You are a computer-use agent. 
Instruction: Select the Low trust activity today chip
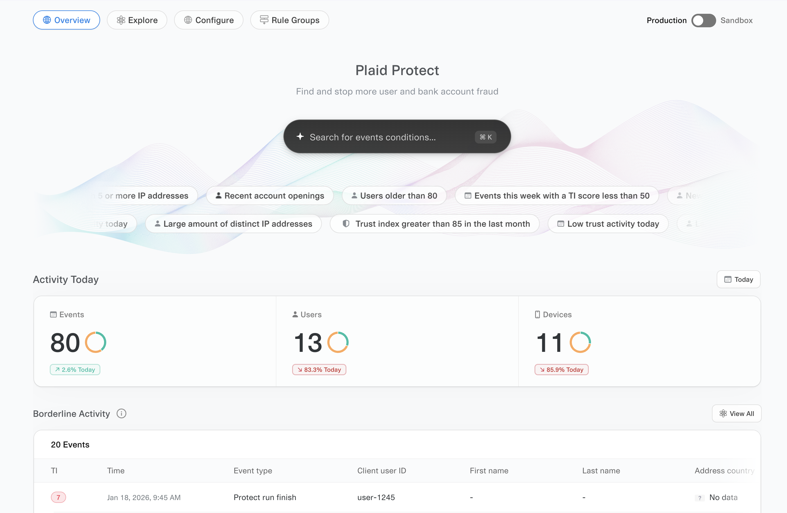(x=608, y=224)
